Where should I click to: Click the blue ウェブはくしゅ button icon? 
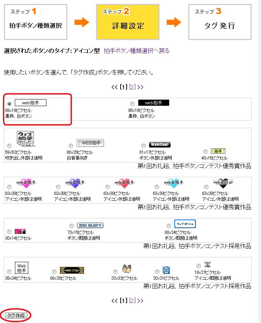coord(185,224)
